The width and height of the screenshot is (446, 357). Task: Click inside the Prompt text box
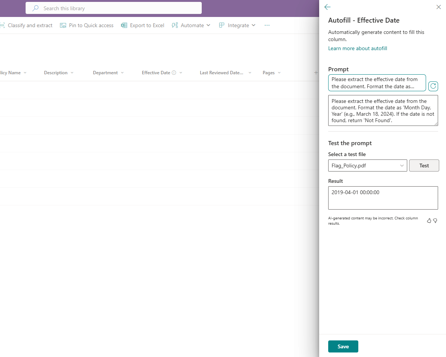click(376, 83)
